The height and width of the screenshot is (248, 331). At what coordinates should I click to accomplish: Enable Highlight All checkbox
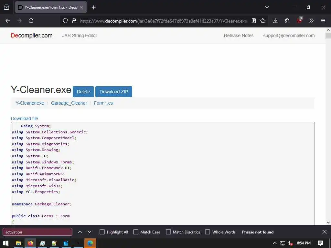102,232
